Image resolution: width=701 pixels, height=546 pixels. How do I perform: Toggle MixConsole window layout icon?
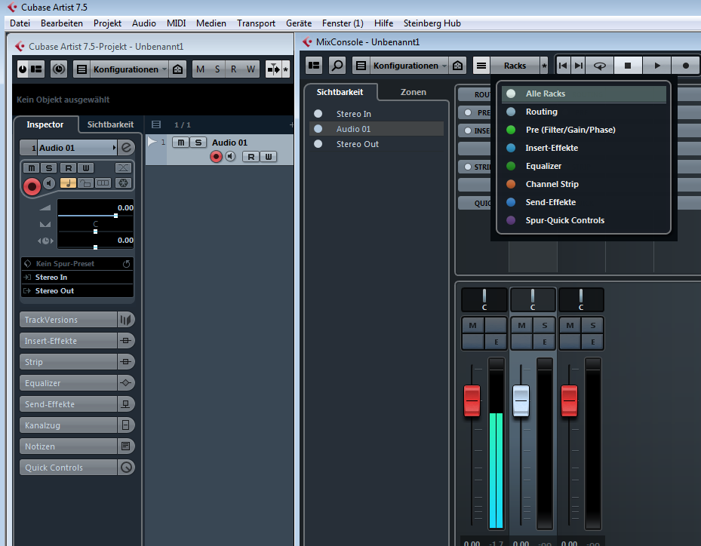pos(315,66)
